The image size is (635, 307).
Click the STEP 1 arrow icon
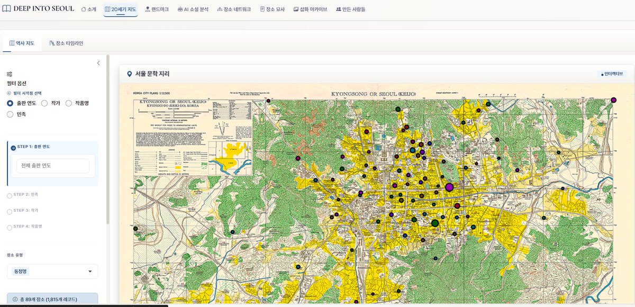[x=13, y=148]
